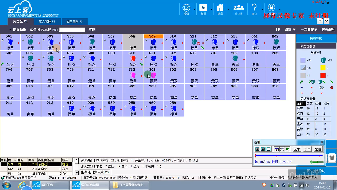Expand the 接待 dropdown arrow
The height and width of the screenshot is (190, 337).
(194, 9)
